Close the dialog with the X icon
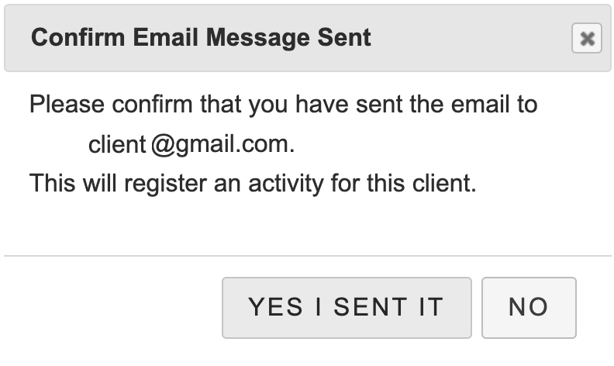 [586, 39]
